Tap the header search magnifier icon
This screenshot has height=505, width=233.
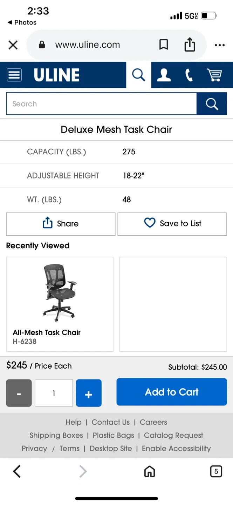click(x=138, y=75)
